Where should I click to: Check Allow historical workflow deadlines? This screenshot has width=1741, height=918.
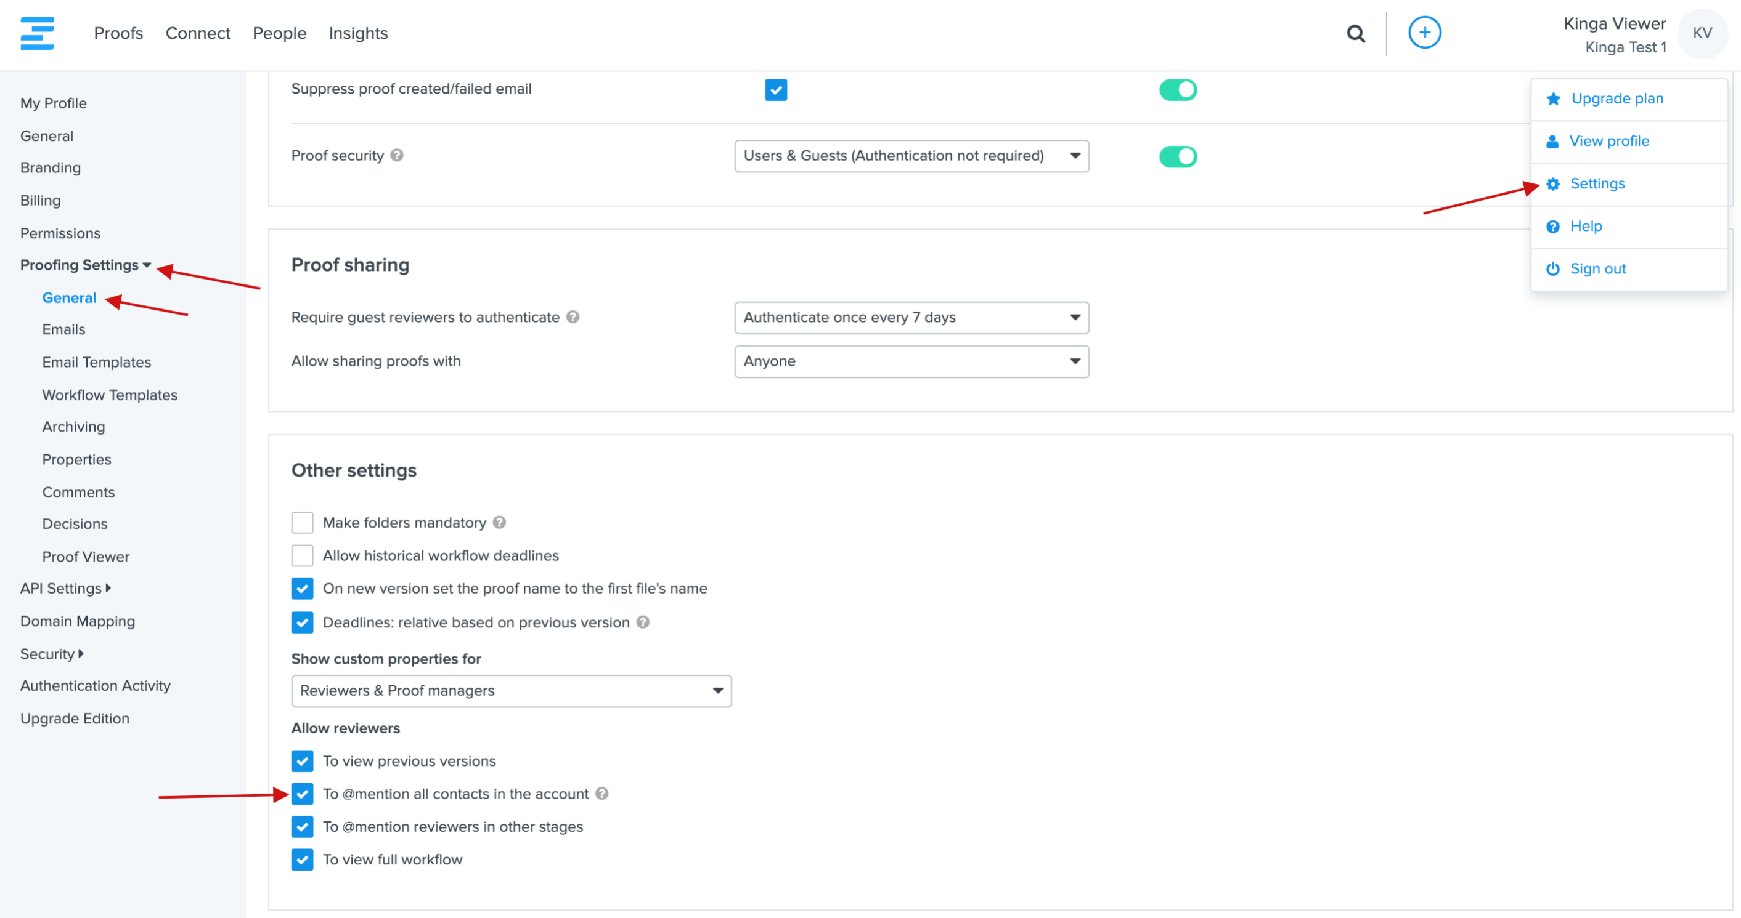tap(302, 555)
